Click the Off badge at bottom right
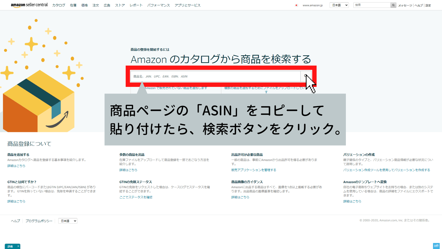The image size is (442, 249). (x=436, y=246)
